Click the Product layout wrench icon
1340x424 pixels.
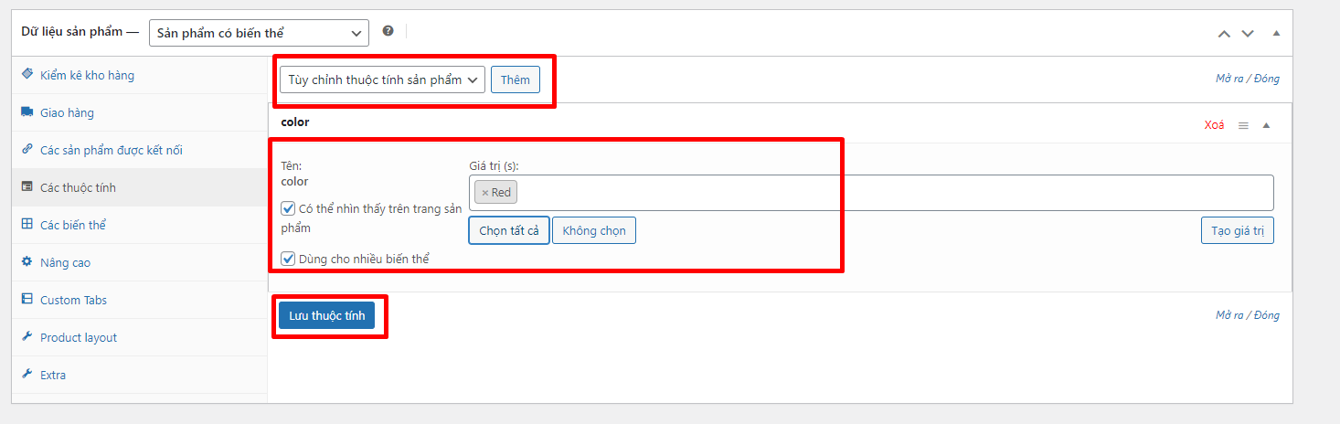[x=27, y=337]
